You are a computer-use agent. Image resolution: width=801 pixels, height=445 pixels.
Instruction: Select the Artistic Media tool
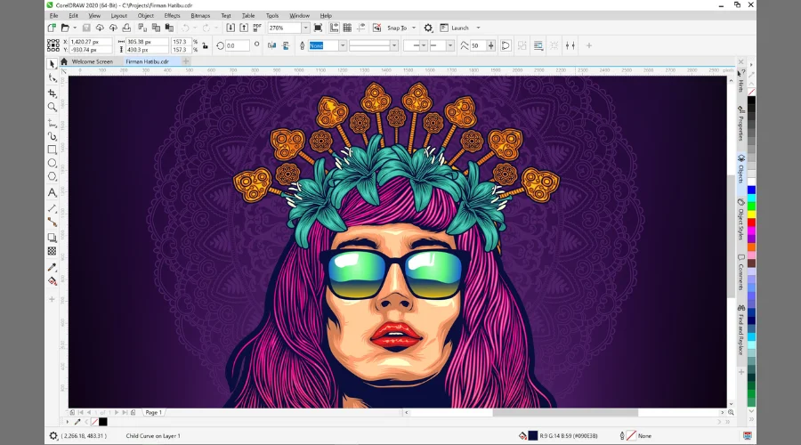click(53, 136)
